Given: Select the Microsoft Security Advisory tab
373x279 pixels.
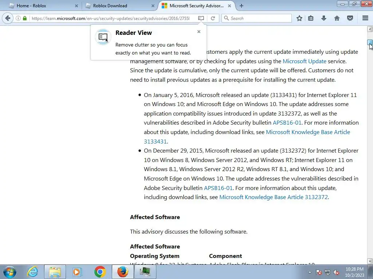Looking at the screenshot, I should pos(196,6).
